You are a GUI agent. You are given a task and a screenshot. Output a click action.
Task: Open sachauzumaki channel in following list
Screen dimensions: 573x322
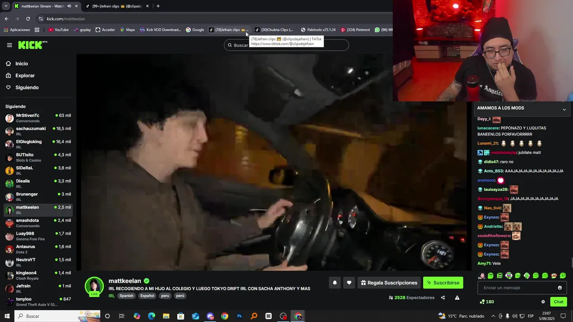38,131
